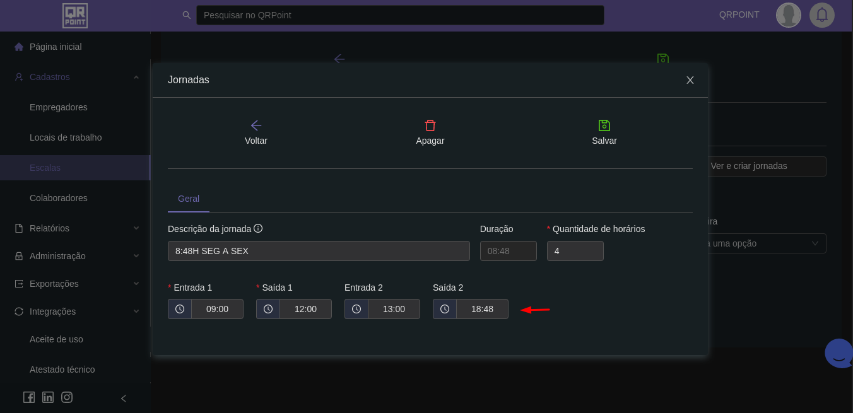
Task: Click the Voltar back arrow icon
Action: point(256,125)
